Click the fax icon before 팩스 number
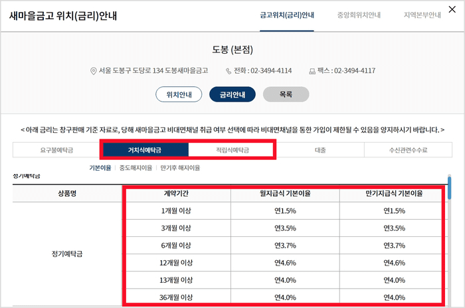The height and width of the screenshot is (308, 465). click(312, 72)
